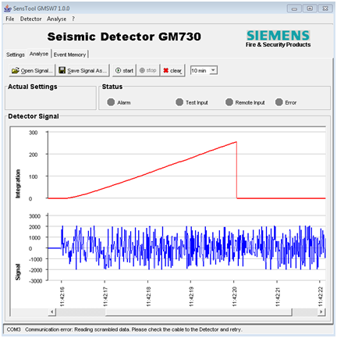Click the horizontal scrollbar thumb under chart

(199, 311)
